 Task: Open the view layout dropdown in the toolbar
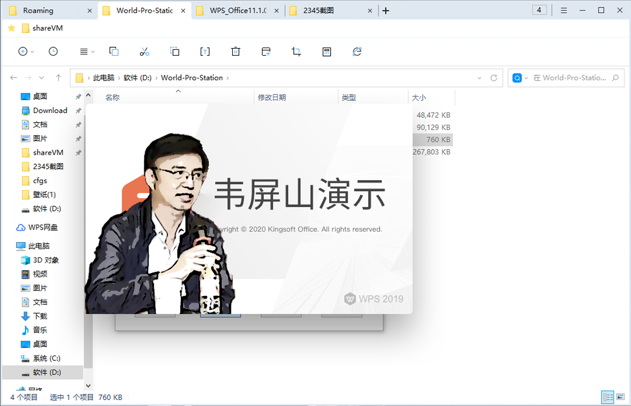tap(86, 51)
